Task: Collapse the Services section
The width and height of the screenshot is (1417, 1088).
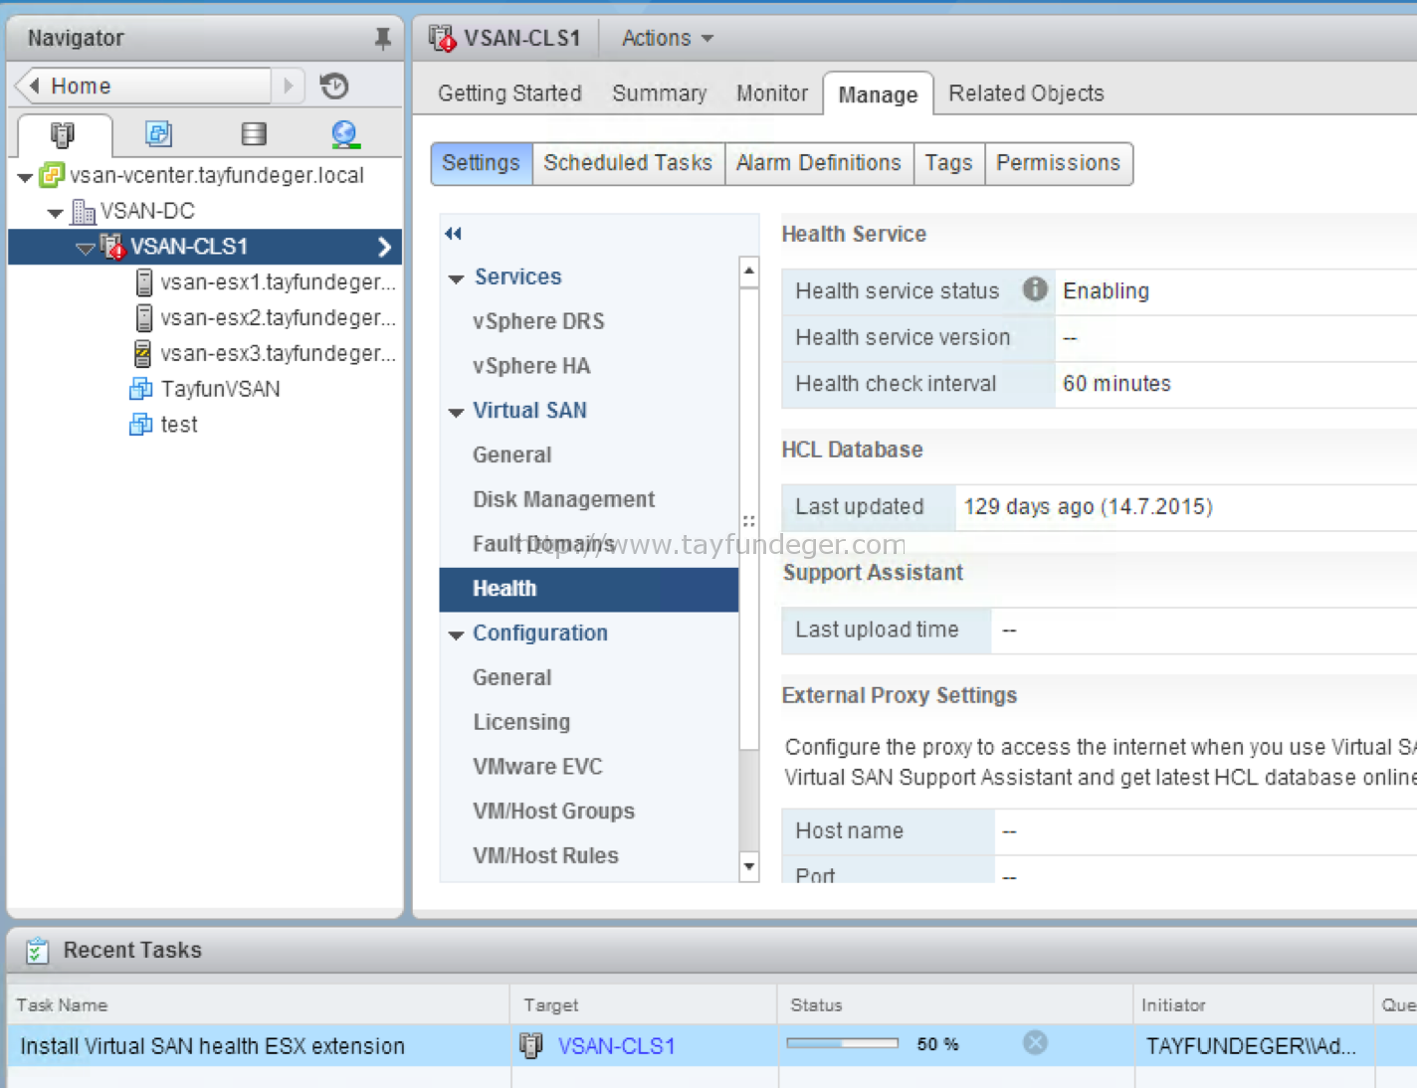Action: [456, 278]
